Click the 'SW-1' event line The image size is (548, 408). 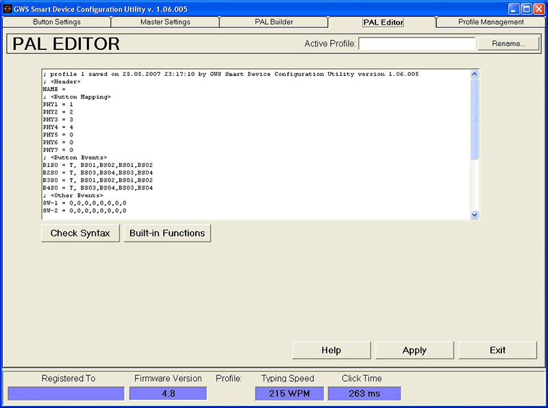pyautogui.click(x=84, y=203)
